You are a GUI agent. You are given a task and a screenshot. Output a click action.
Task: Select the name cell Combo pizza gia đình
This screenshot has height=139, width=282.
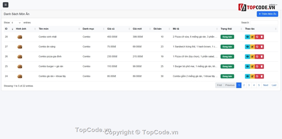[x=50, y=57]
